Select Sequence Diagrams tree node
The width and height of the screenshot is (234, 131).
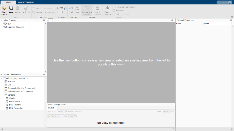pyautogui.click(x=15, y=27)
